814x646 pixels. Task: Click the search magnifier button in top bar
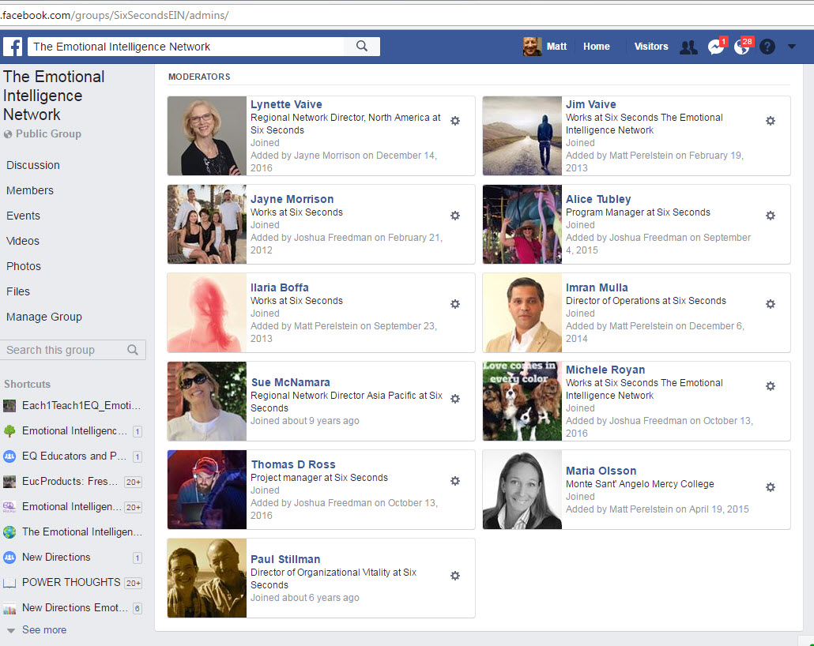tap(362, 47)
